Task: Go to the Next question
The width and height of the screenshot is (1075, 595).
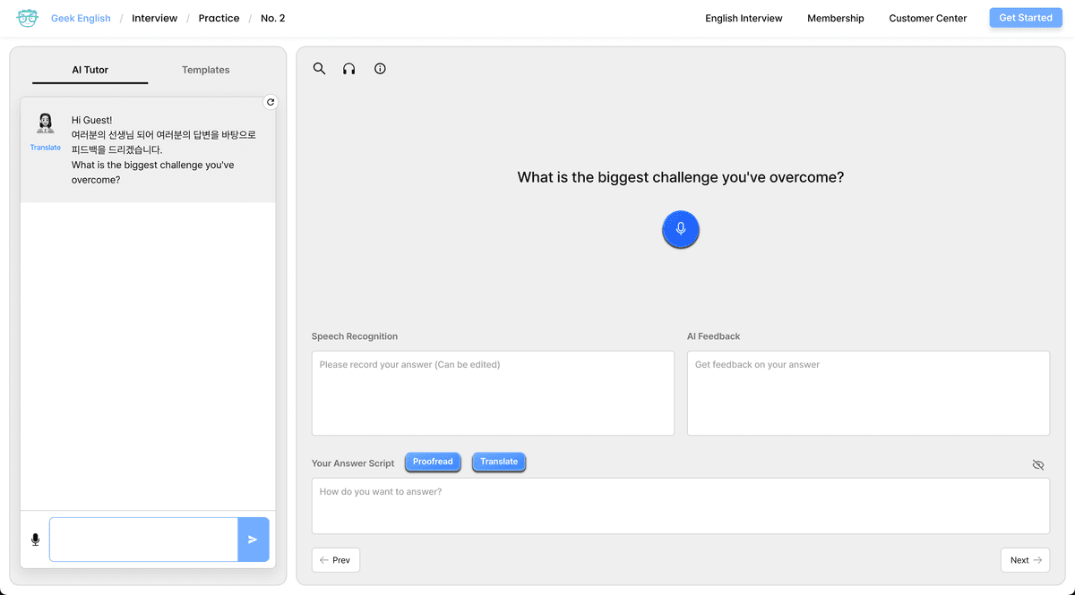Action: click(x=1025, y=560)
